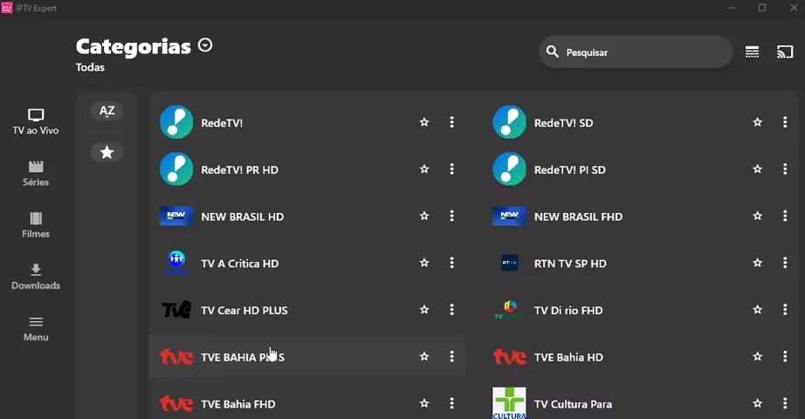Screen dimensions: 805x419
Task: Play the TVE BAHIA PLUS channel
Action: coord(243,357)
